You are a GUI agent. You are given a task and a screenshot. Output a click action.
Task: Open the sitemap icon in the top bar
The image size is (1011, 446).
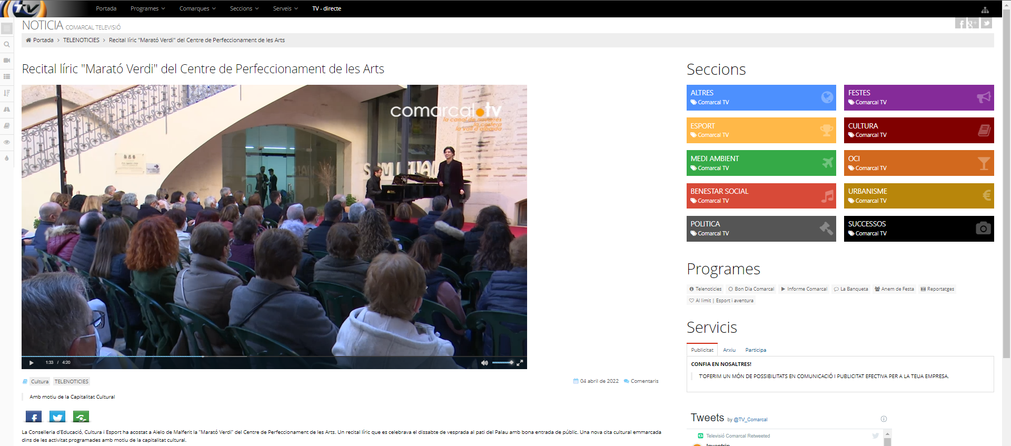click(x=985, y=9)
